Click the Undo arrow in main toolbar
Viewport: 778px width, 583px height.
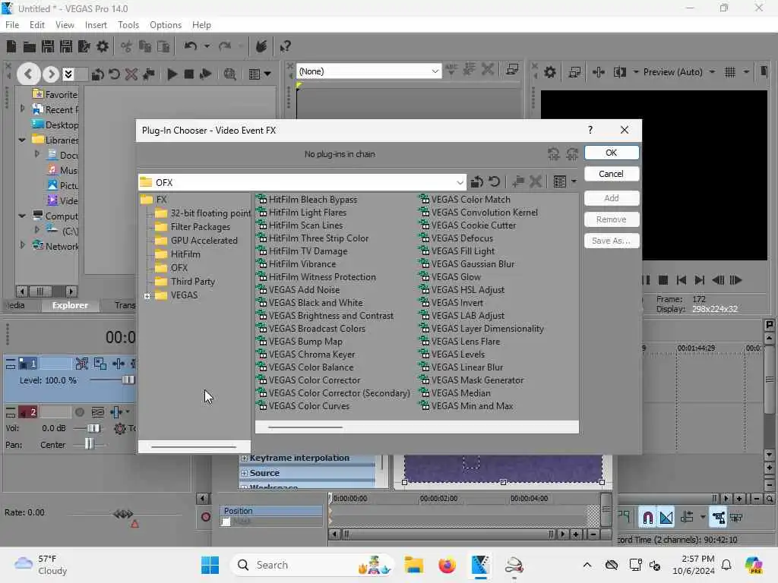click(x=190, y=46)
